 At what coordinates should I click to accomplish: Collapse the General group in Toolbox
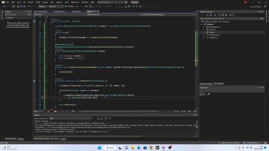6,18
